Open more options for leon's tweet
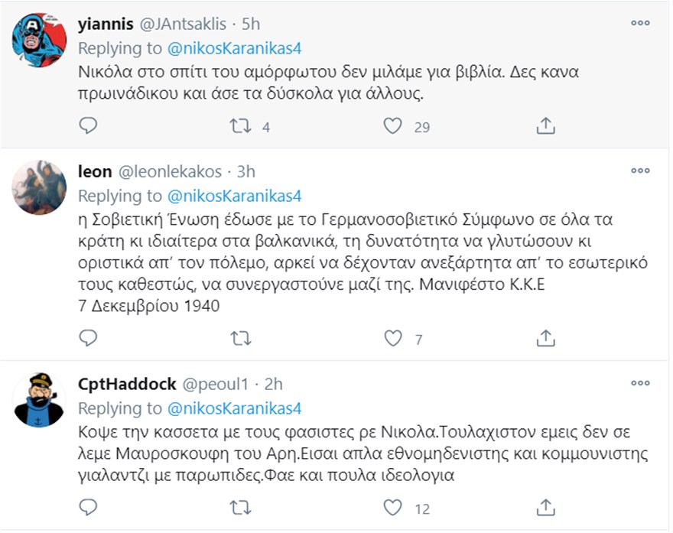The width and height of the screenshot is (673, 533). click(x=639, y=171)
